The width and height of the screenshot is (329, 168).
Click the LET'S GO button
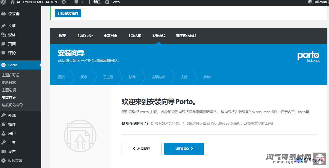[x=184, y=149]
